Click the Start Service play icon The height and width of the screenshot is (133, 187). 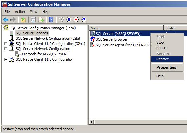click(x=61, y=20)
